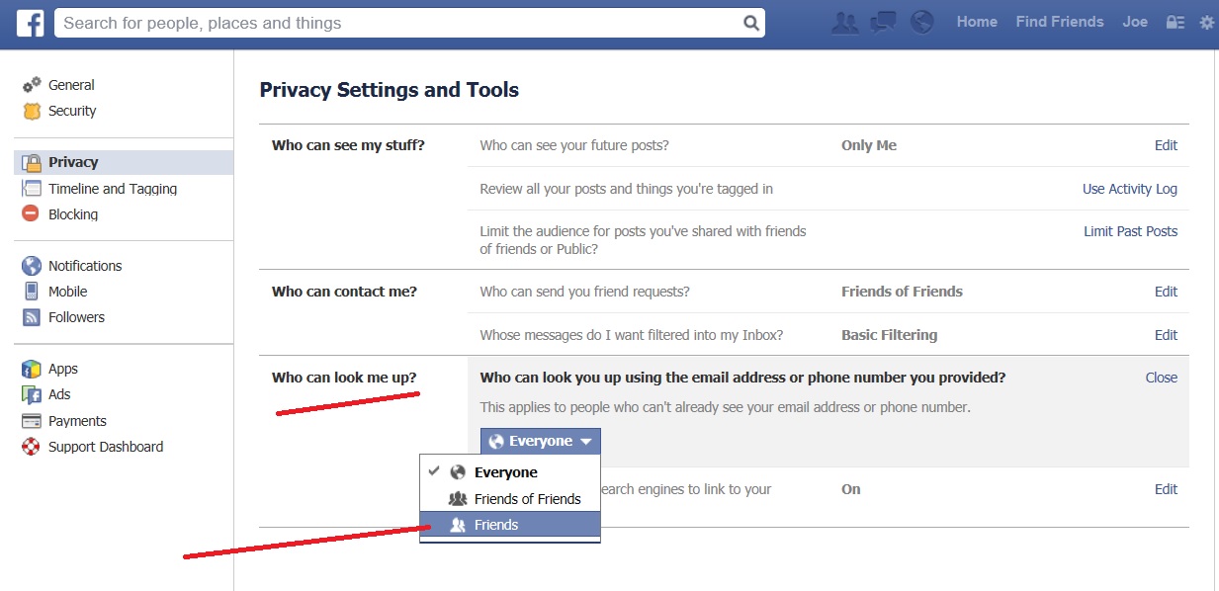
Task: Open Timeline and Tagging settings
Action: tap(113, 189)
